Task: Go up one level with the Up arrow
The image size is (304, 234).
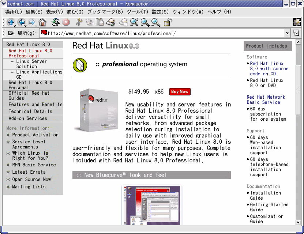Action: pyautogui.click(x=11, y=22)
